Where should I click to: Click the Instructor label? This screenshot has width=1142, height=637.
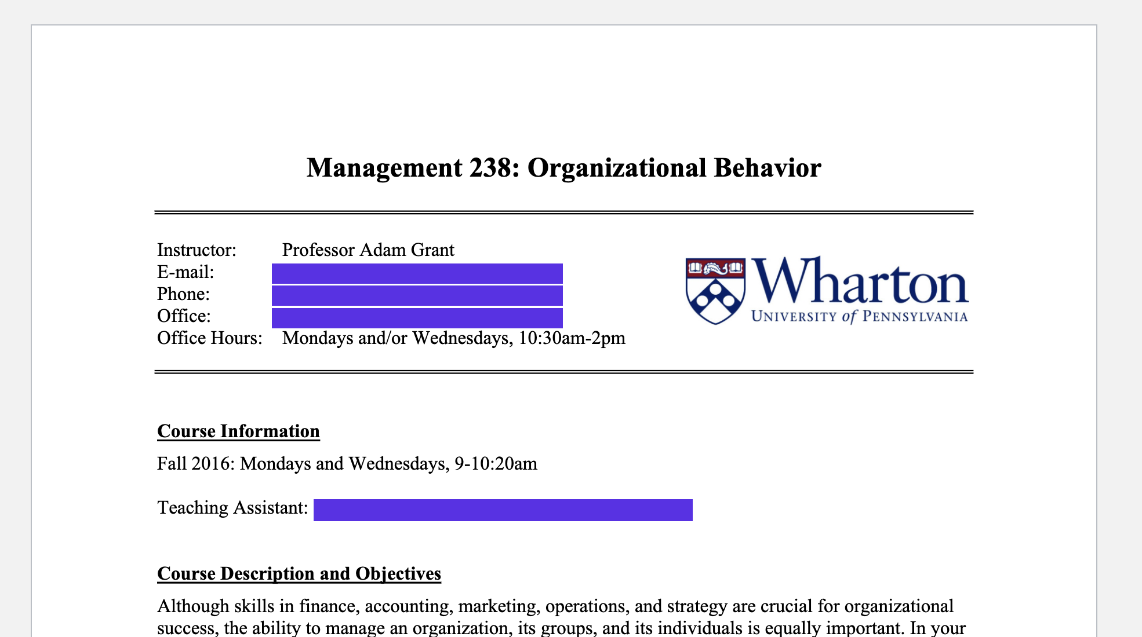tap(197, 250)
